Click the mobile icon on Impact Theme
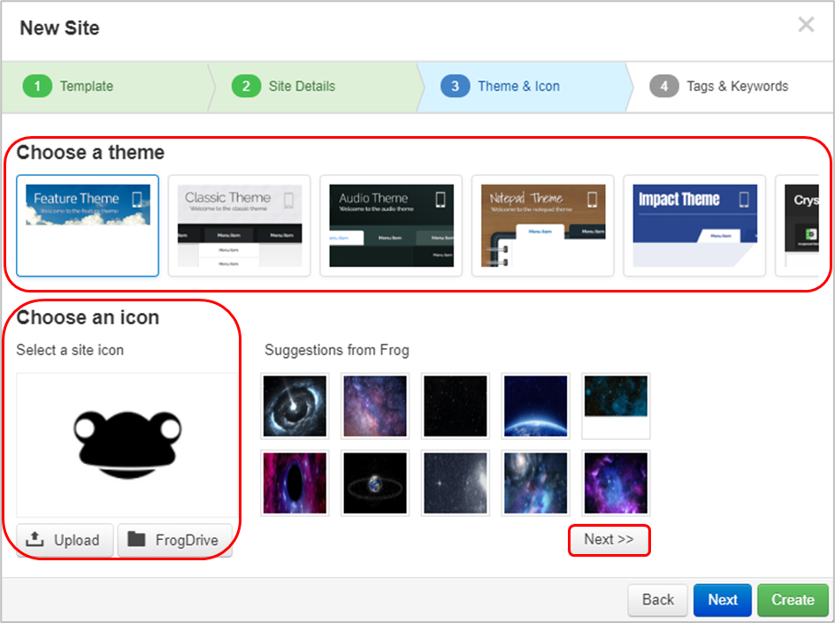835x623 pixels. [744, 200]
